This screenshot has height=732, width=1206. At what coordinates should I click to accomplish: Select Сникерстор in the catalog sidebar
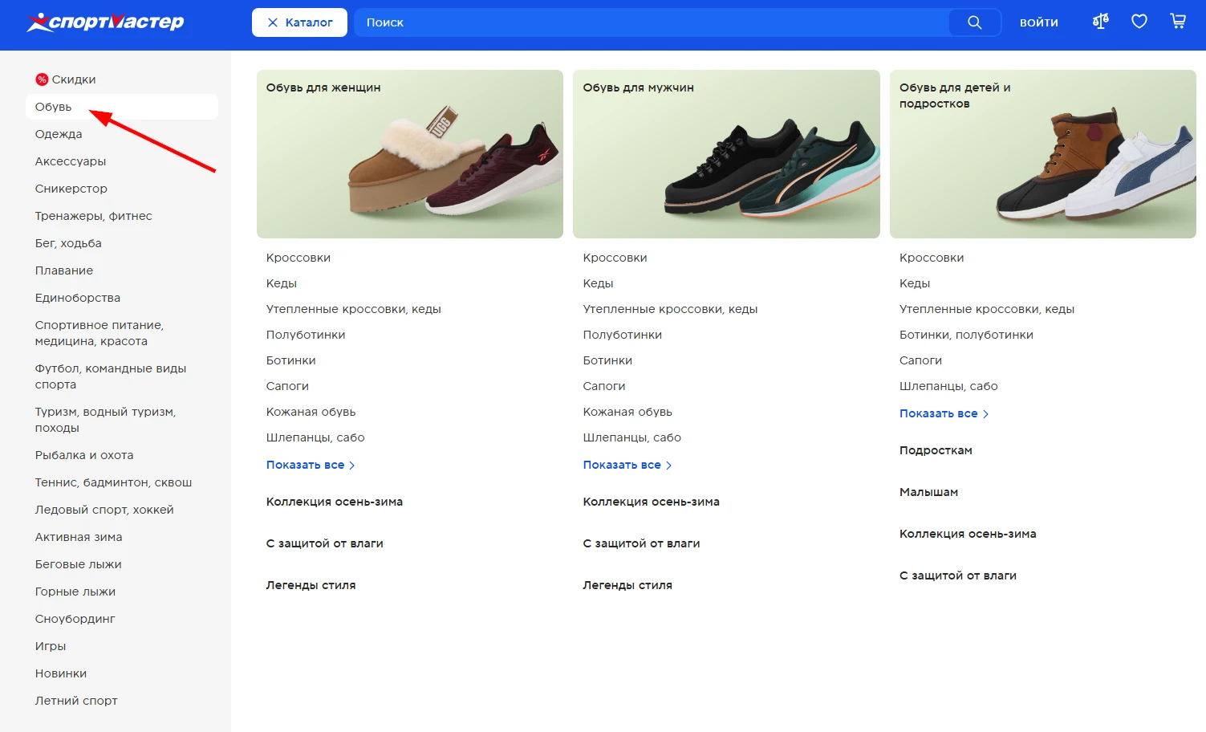point(71,189)
